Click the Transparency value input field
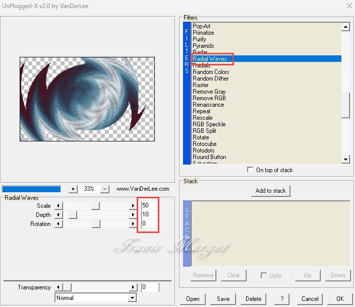 pyautogui.click(x=150, y=287)
